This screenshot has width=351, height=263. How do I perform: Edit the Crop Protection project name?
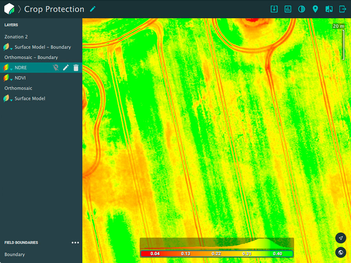[93, 9]
